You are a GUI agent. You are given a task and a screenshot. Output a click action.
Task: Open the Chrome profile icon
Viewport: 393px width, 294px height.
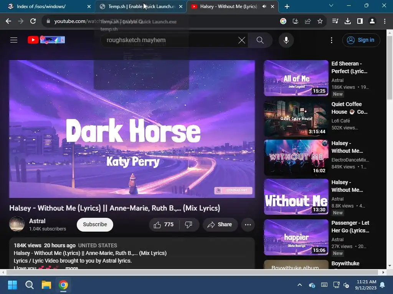click(372, 21)
